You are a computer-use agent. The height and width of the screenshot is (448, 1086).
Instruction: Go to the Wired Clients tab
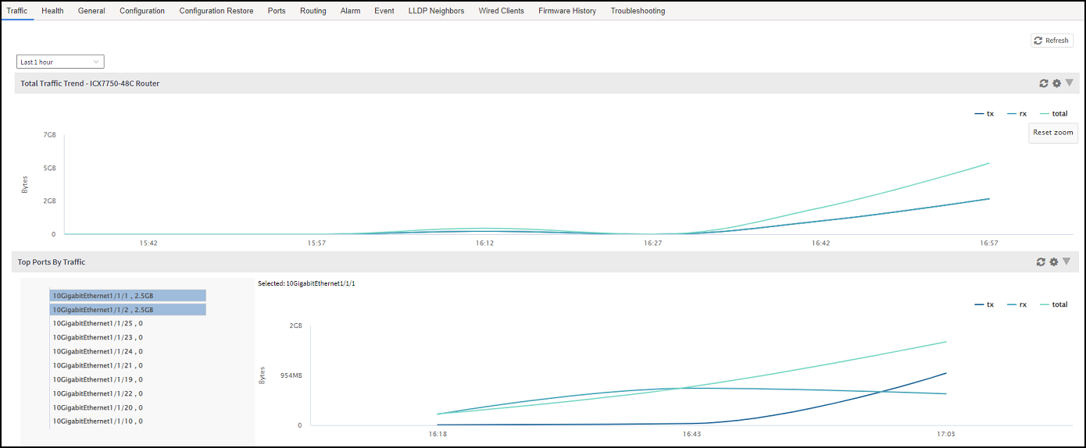[x=502, y=11]
